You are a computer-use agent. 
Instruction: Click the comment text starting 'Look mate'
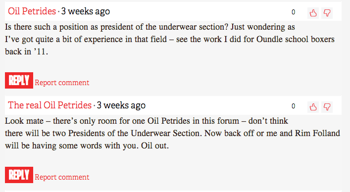[172, 133]
